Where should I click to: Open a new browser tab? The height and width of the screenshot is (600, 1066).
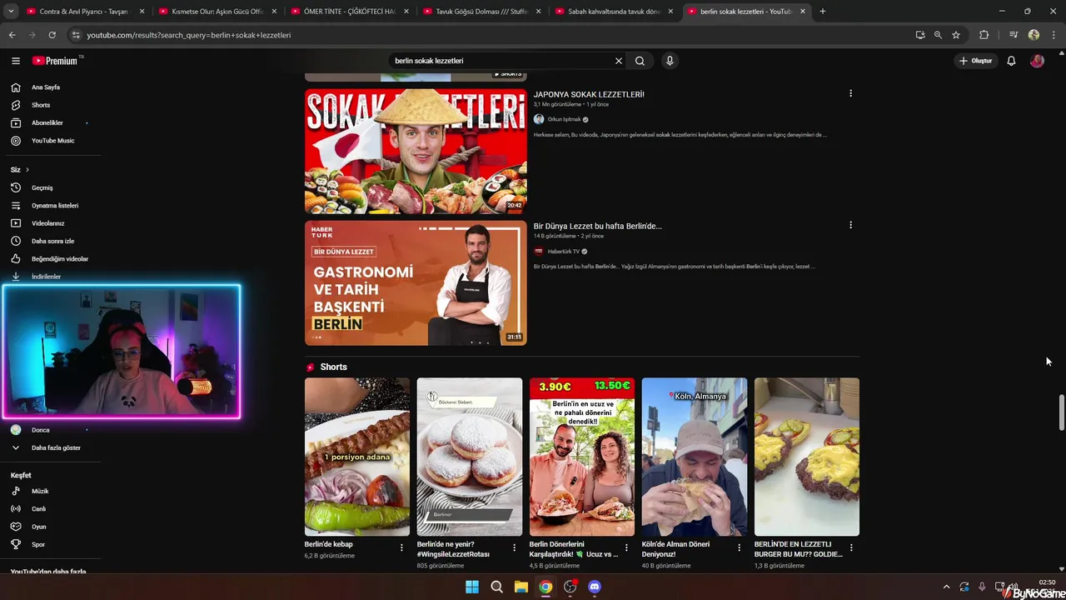pyautogui.click(x=823, y=12)
